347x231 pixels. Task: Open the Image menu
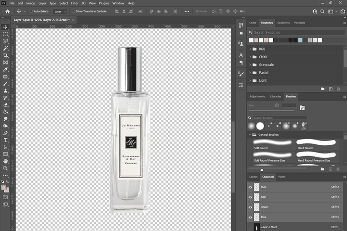(31, 3)
